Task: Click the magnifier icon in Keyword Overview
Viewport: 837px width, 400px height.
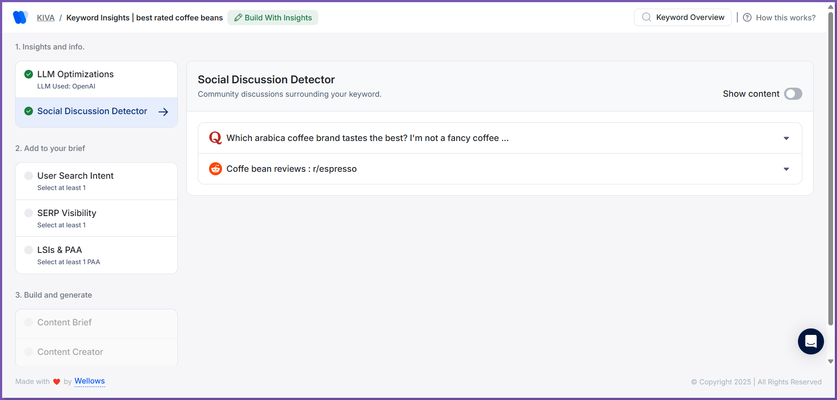Action: [x=646, y=17]
